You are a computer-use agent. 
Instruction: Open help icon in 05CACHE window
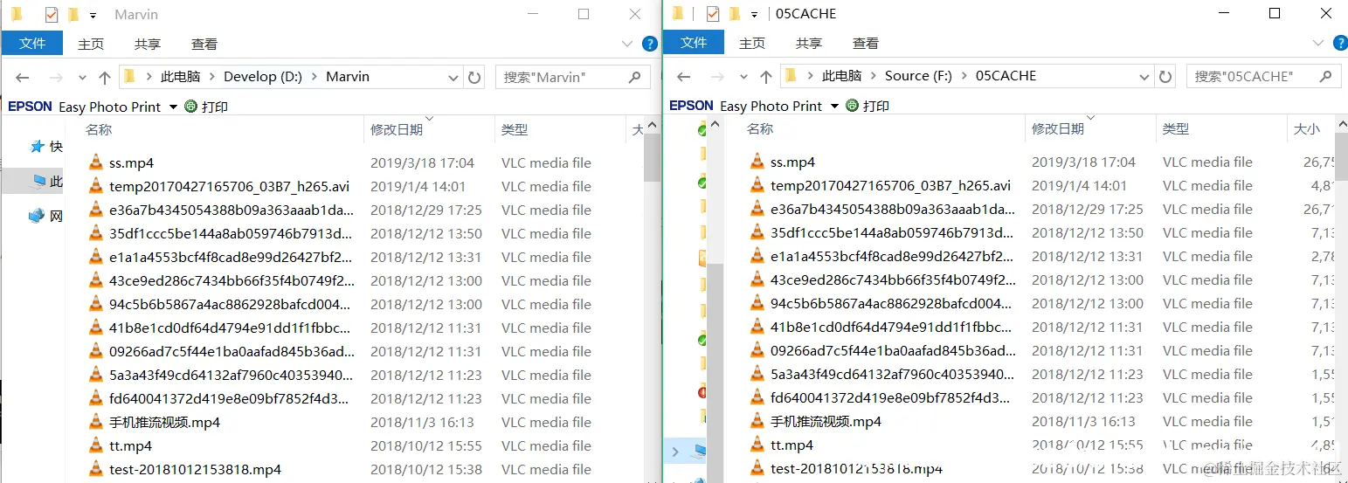coord(1340,43)
